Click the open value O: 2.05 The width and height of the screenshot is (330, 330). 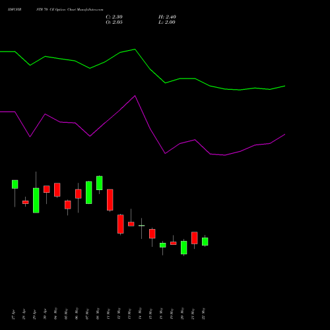click(x=114, y=22)
